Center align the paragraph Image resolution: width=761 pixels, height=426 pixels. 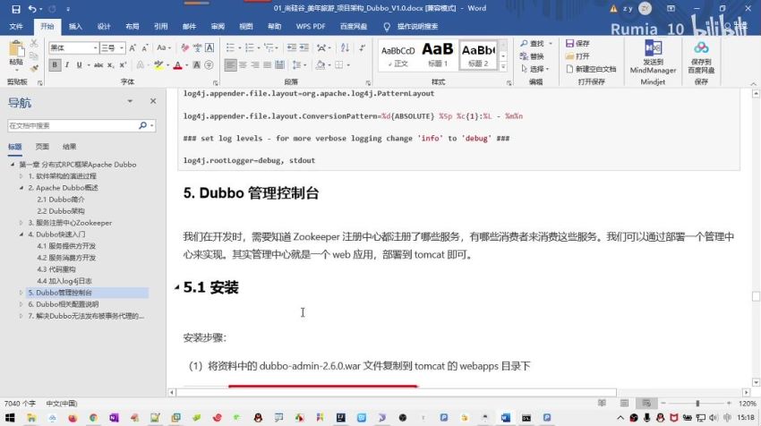[x=243, y=65]
